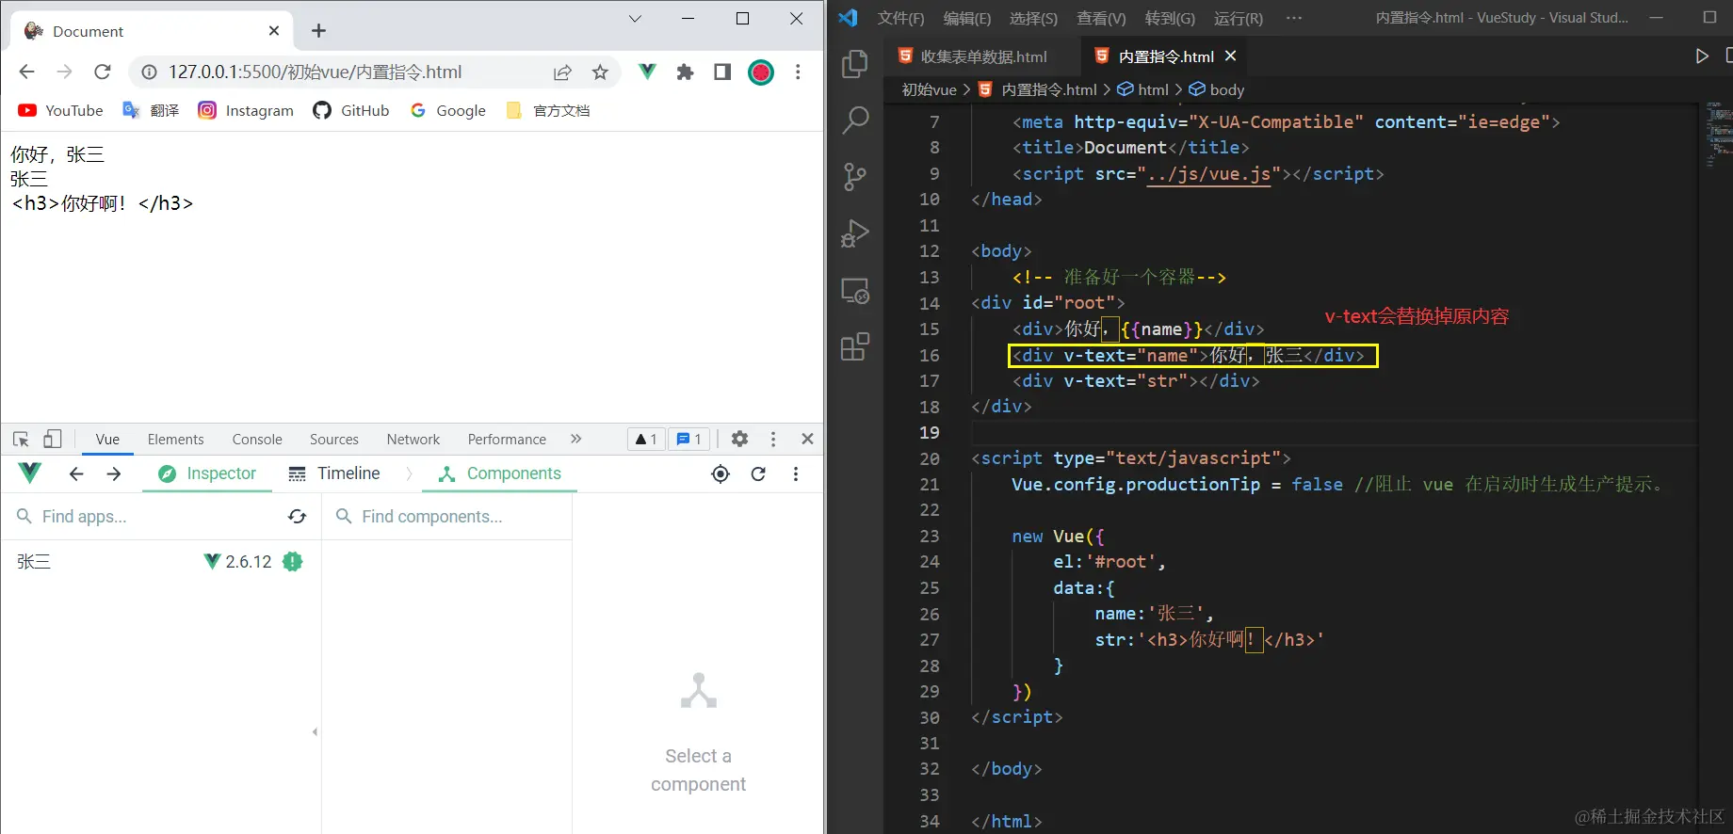
Task: Open a new browser tab
Action: [x=319, y=31]
